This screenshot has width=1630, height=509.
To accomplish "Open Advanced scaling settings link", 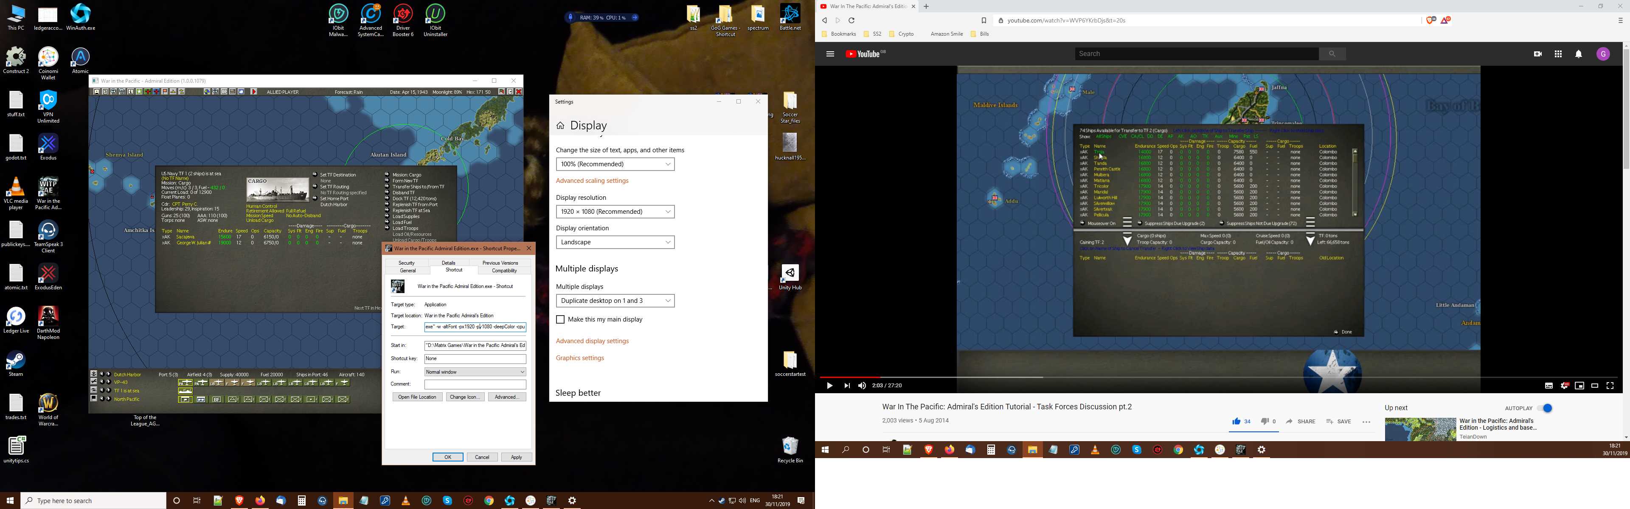I will [592, 181].
